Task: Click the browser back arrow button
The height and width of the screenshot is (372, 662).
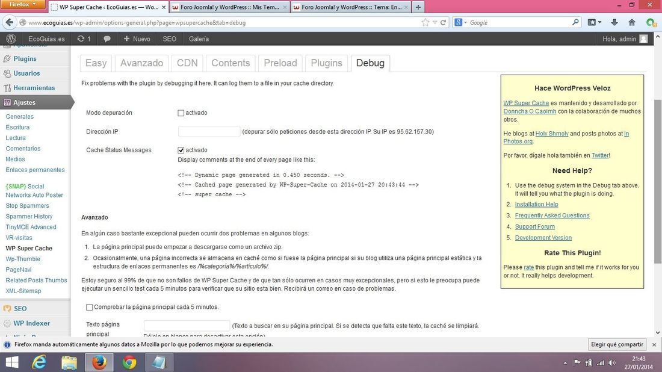Action: click(x=9, y=22)
